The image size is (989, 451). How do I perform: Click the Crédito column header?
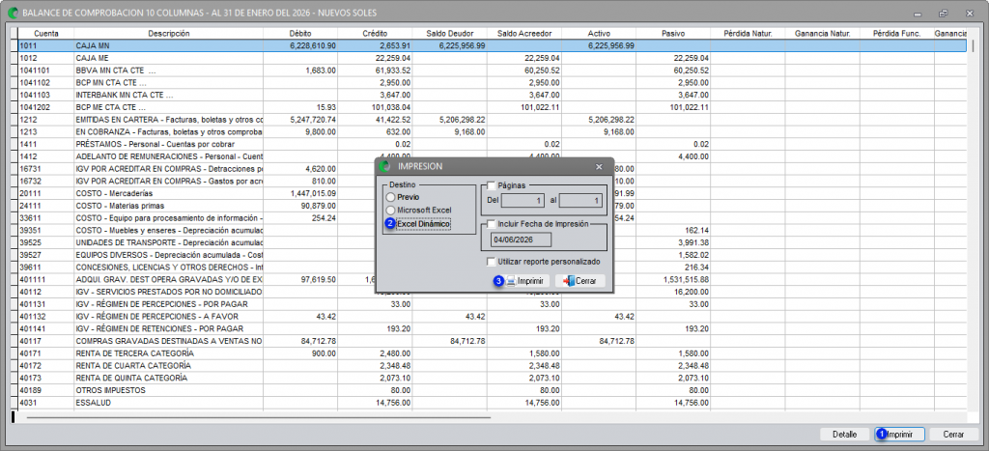click(x=375, y=34)
